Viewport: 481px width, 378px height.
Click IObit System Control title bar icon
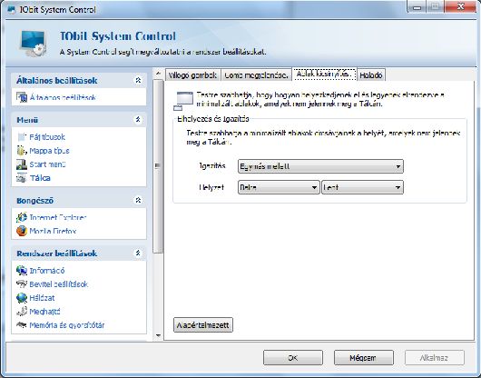tap(12, 9)
